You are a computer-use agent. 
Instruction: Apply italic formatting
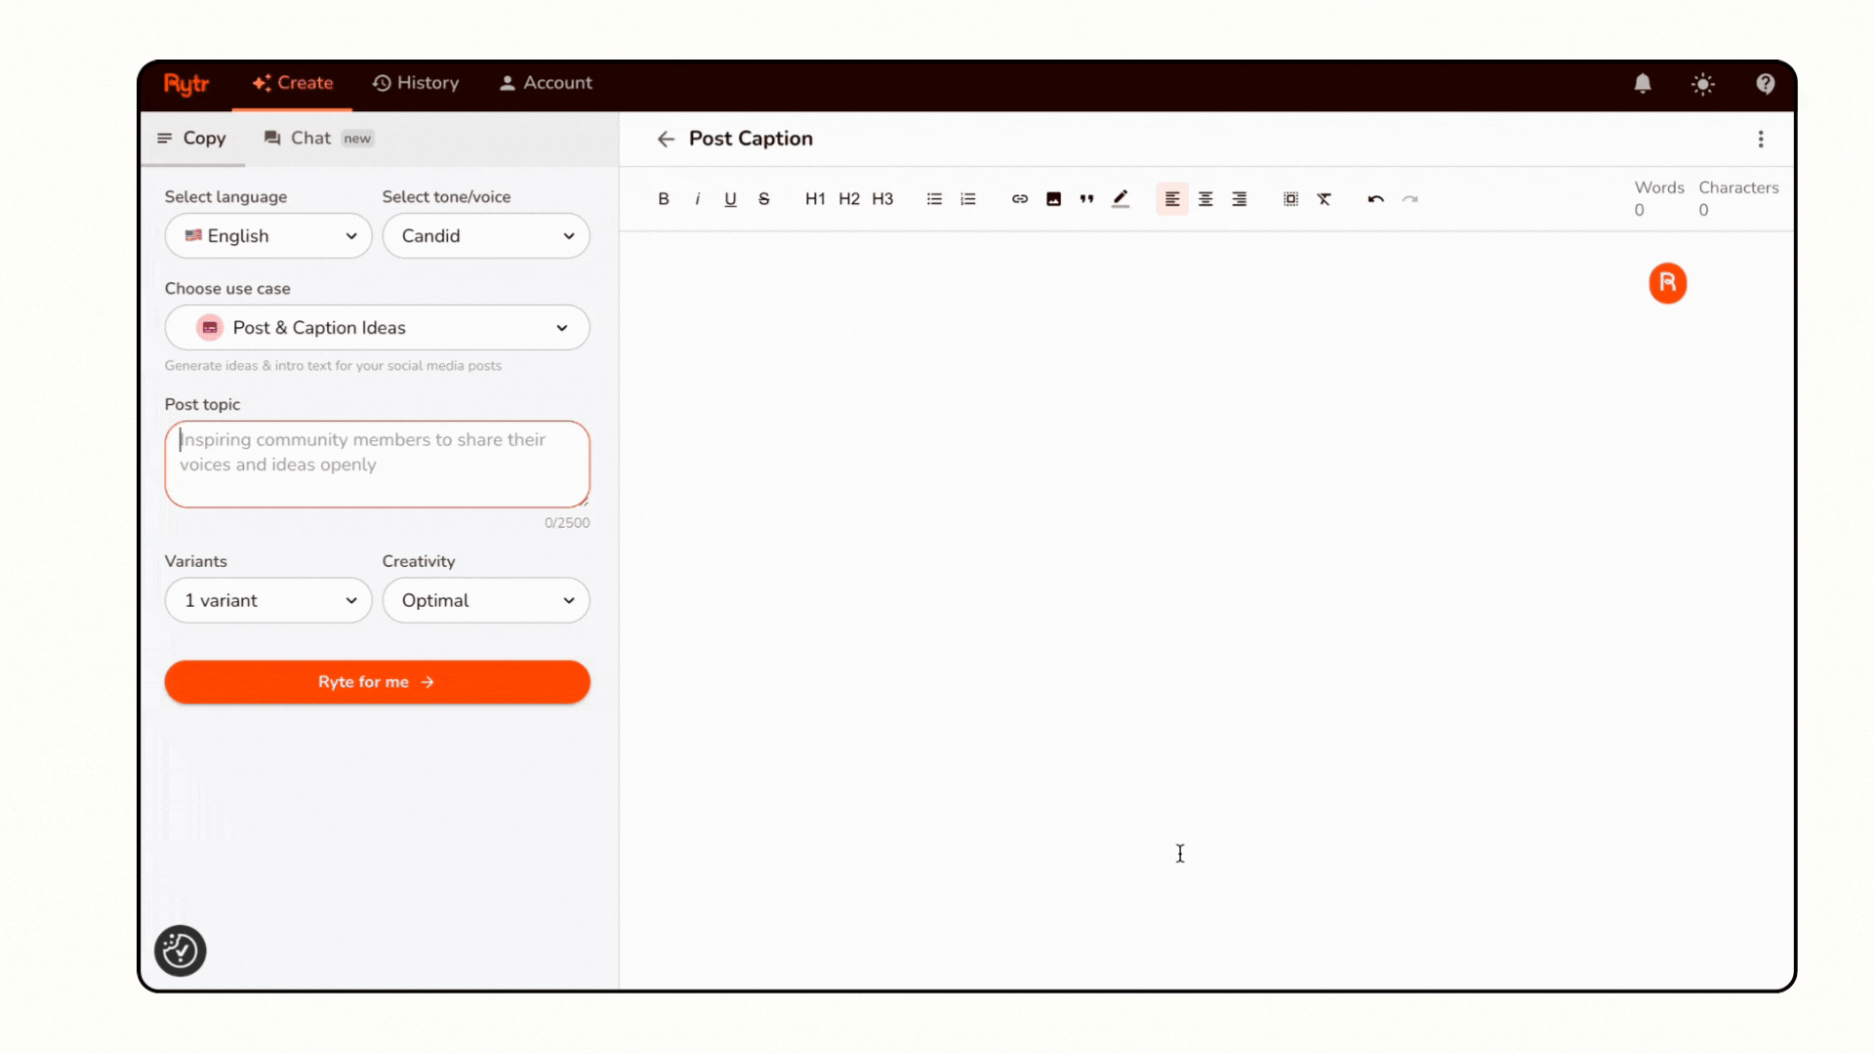tap(697, 198)
